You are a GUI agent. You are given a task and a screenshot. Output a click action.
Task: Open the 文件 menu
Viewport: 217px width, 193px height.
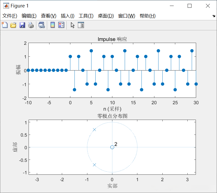pyautogui.click(x=10, y=16)
